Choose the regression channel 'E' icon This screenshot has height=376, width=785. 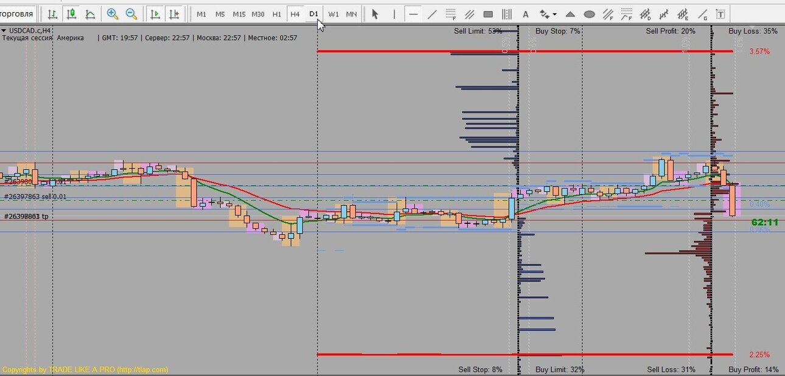(683, 13)
